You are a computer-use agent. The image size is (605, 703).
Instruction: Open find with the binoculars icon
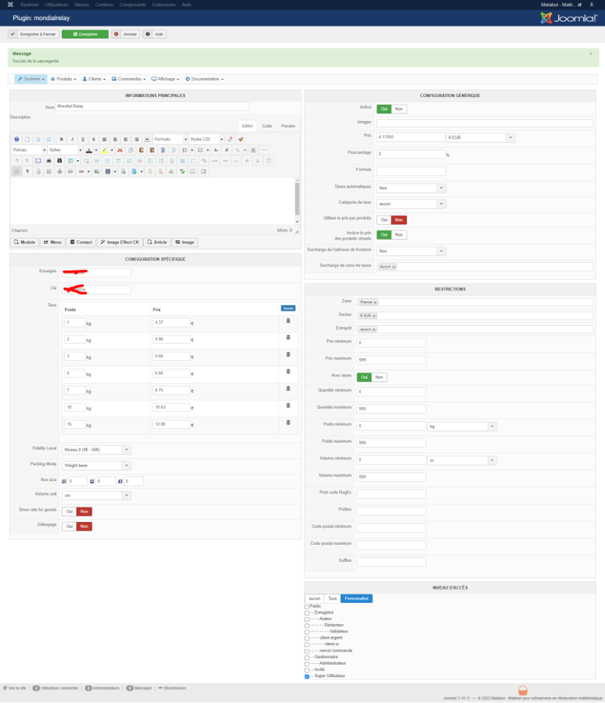(60, 161)
